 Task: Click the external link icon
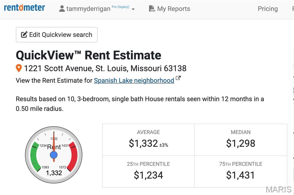pyautogui.click(x=178, y=78)
